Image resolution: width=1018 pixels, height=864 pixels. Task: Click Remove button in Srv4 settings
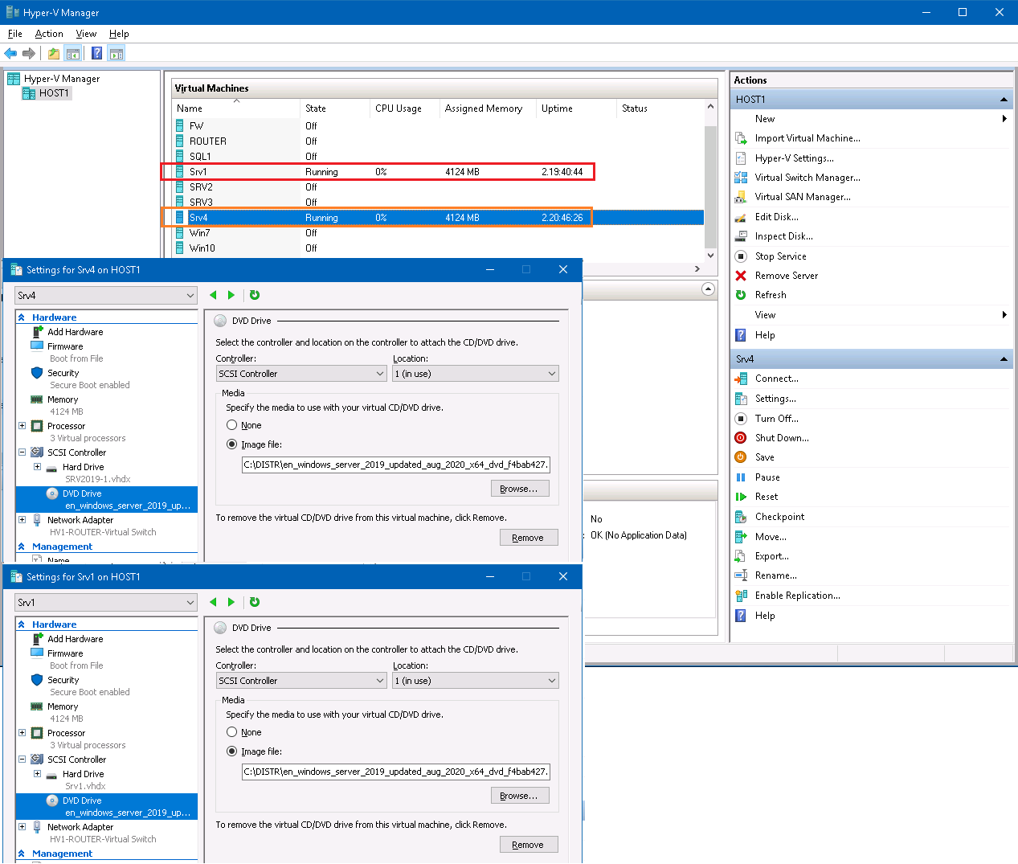(x=529, y=538)
